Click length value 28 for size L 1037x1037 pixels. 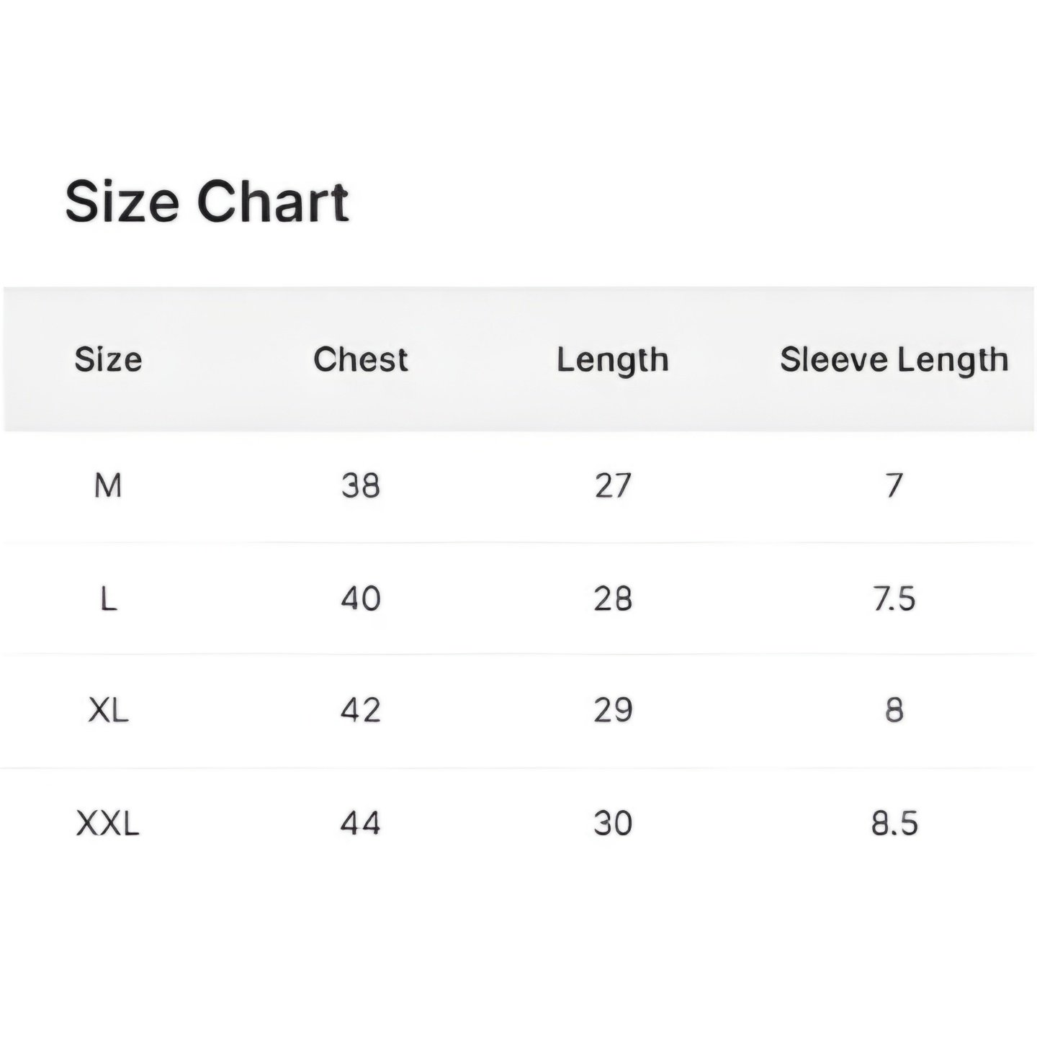tap(613, 598)
